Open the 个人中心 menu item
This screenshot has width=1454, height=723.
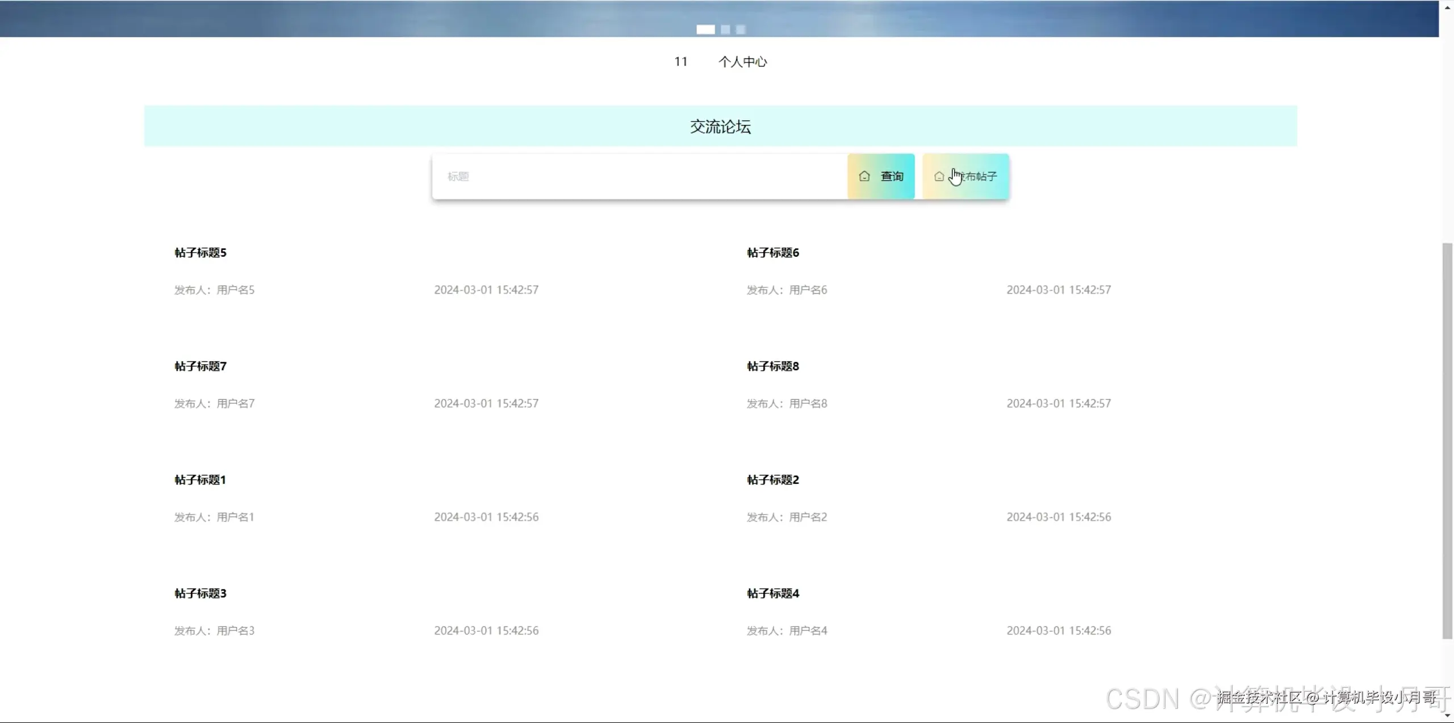[x=742, y=62]
